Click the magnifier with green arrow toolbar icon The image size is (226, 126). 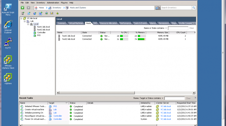[x=46, y=13]
